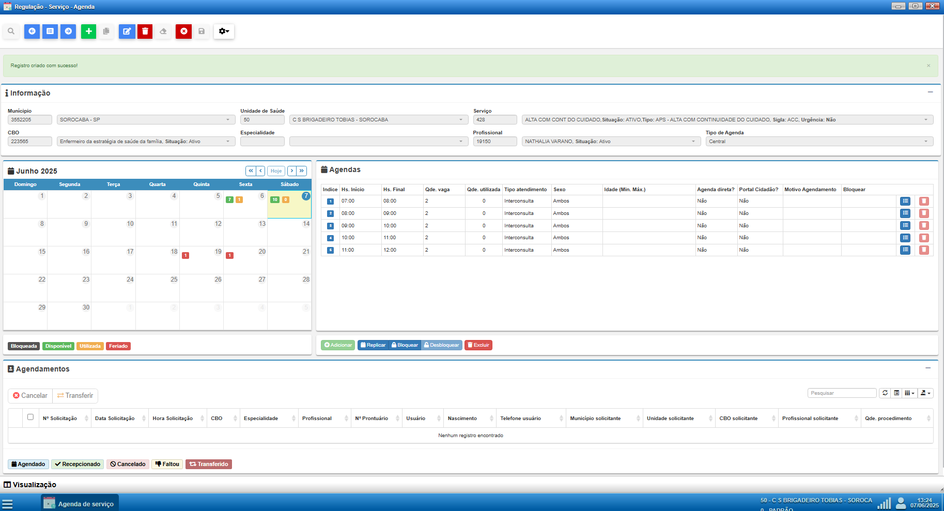Click the green Disponível legend badge
The image size is (944, 511).
coord(58,346)
